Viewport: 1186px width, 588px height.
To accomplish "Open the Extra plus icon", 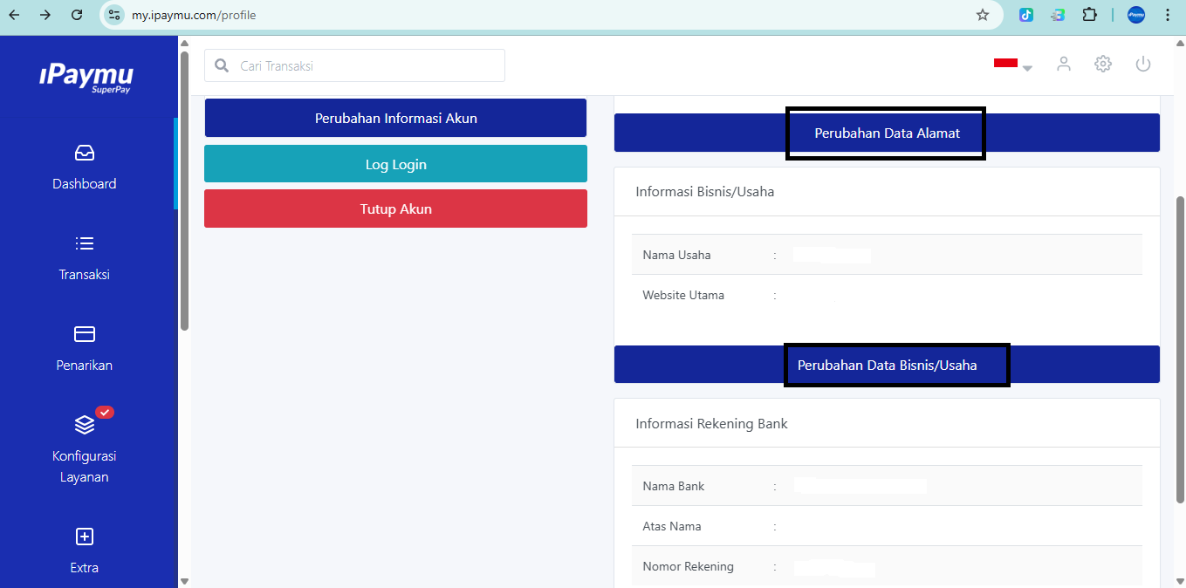I will pyautogui.click(x=85, y=537).
